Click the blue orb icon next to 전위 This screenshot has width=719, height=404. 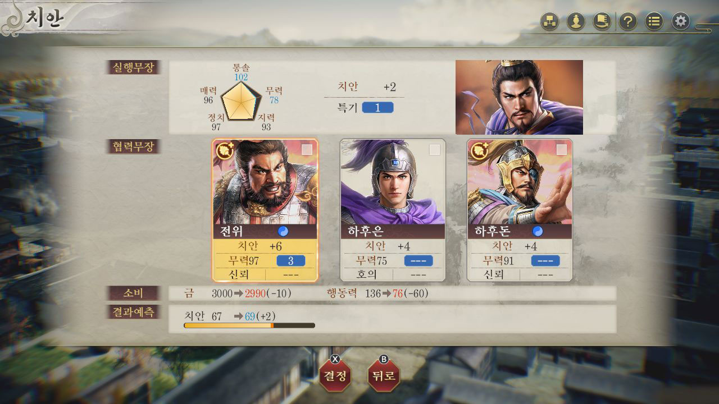click(x=284, y=231)
